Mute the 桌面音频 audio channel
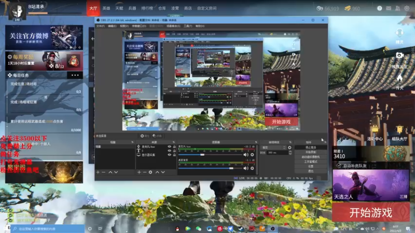415x233 pixels. [x=246, y=168]
